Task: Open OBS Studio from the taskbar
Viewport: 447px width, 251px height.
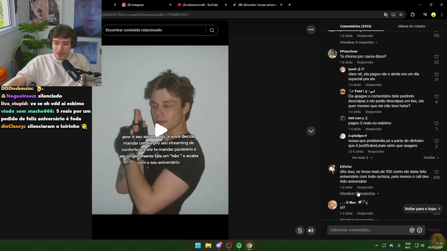Action: (x=229, y=245)
